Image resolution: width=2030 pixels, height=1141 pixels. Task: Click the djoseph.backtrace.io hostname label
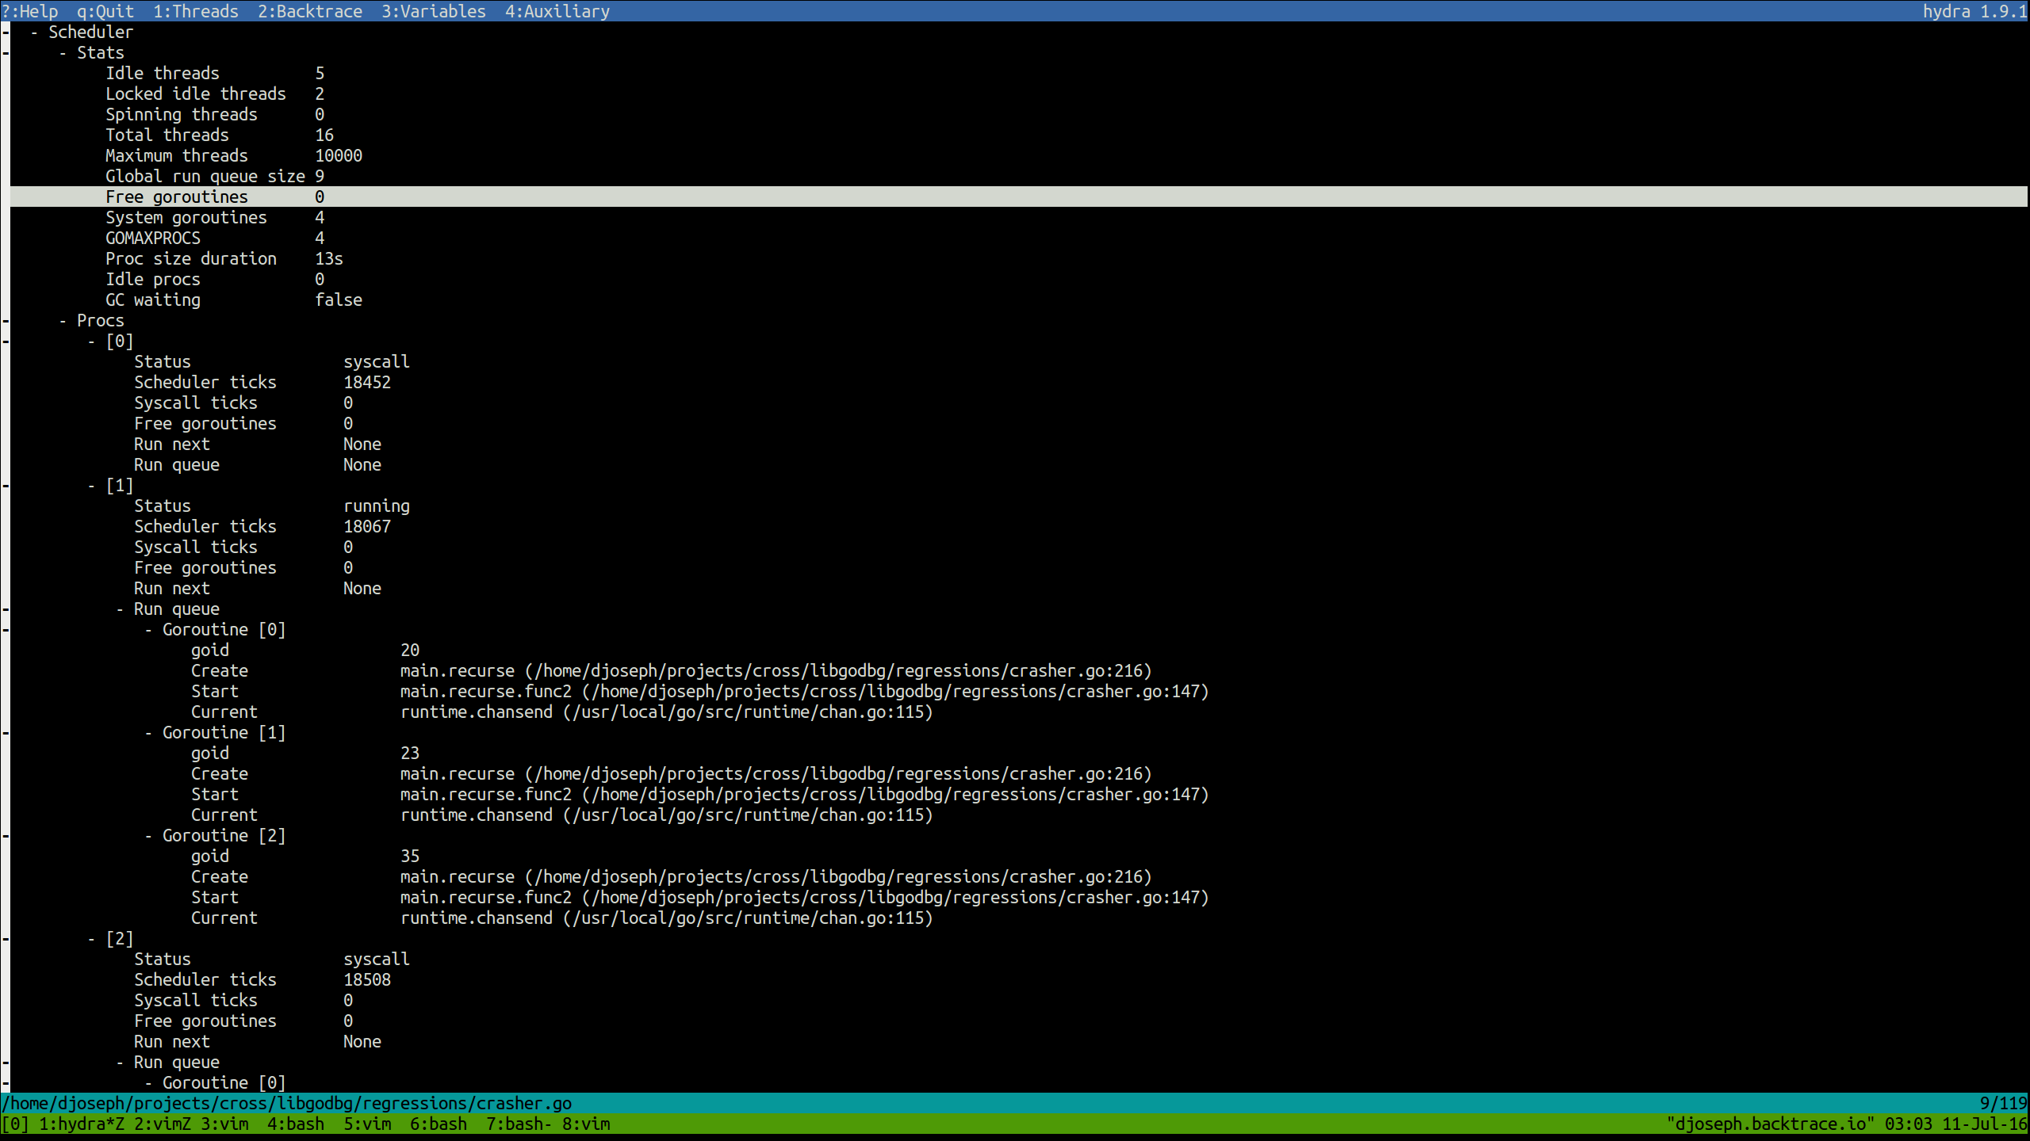click(x=1770, y=1124)
